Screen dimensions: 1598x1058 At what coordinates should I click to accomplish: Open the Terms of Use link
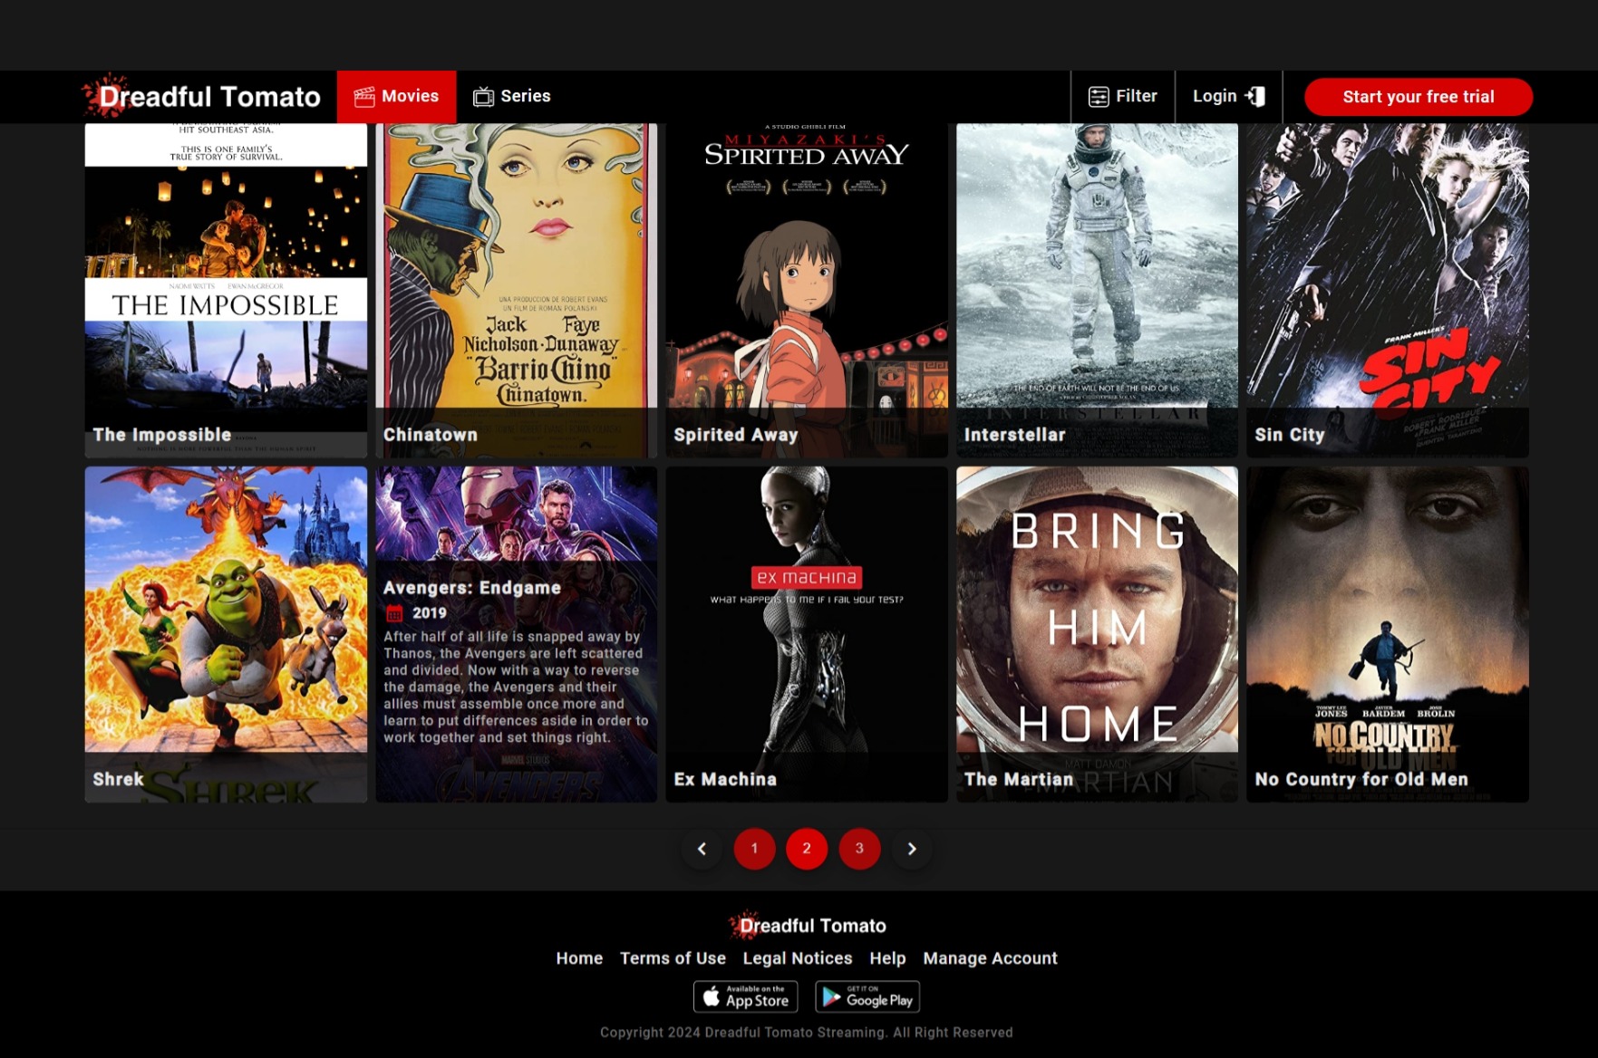click(673, 958)
